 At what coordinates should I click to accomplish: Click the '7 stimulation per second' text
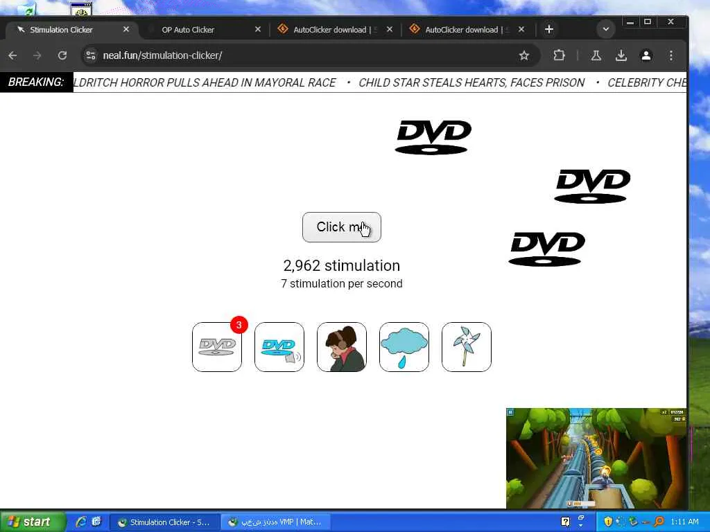click(x=342, y=283)
